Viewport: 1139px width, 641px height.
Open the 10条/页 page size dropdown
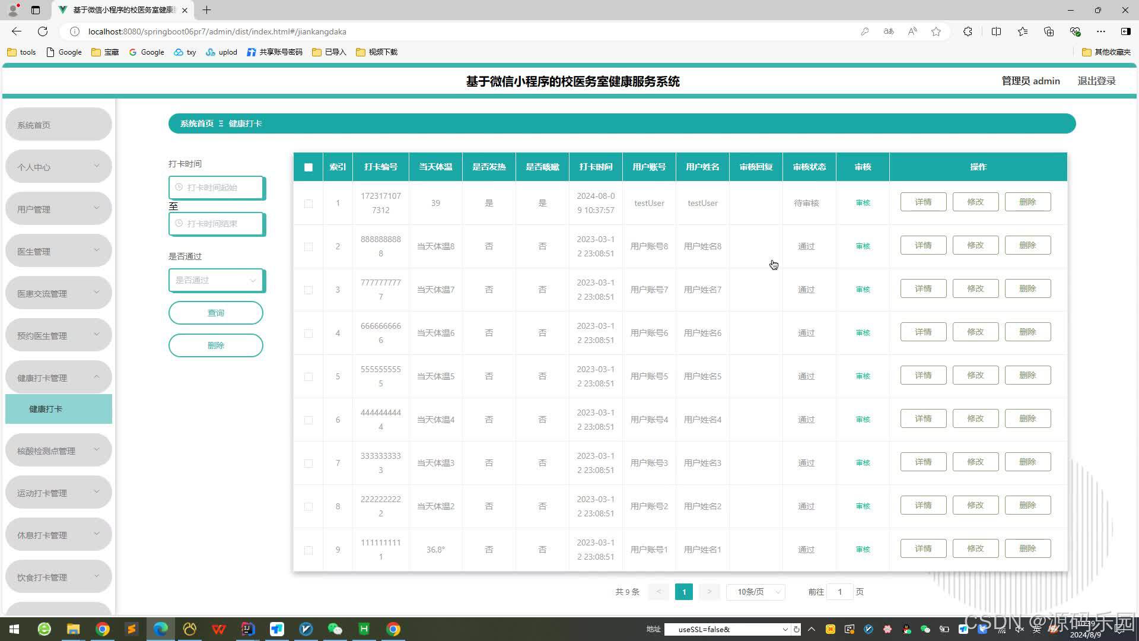click(x=755, y=592)
